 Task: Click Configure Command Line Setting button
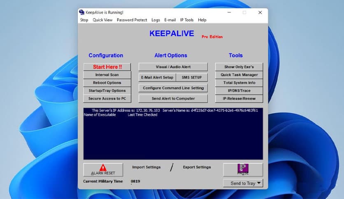pyautogui.click(x=173, y=88)
